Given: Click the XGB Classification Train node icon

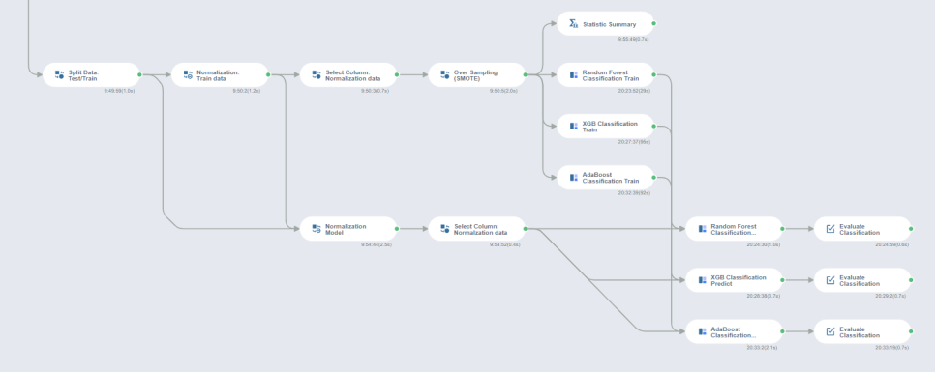Looking at the screenshot, I should point(574,127).
